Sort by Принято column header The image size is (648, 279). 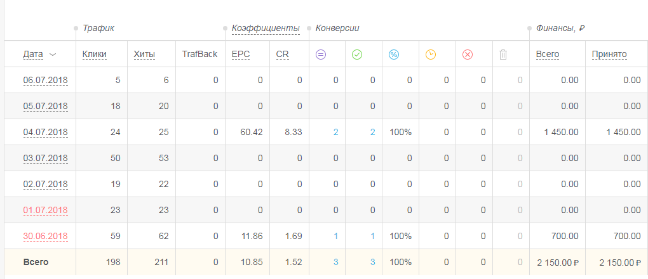pyautogui.click(x=609, y=55)
